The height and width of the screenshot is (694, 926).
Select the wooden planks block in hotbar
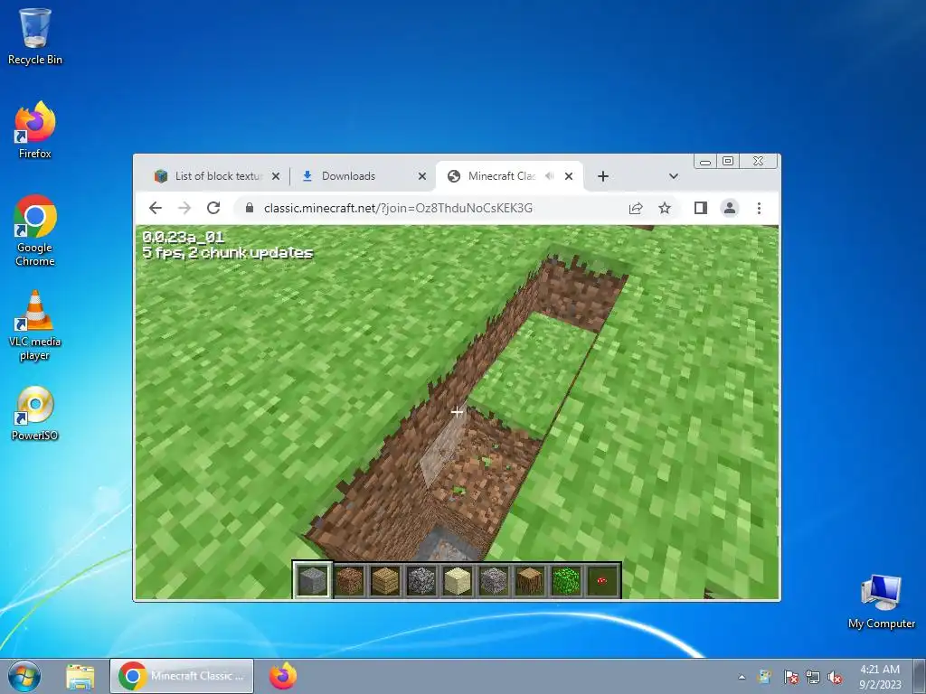[385, 580]
